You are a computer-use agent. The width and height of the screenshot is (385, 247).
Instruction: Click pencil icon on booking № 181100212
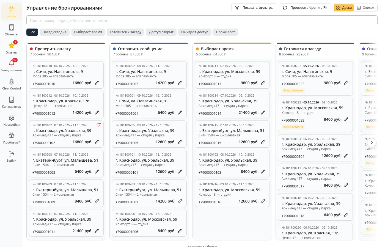pos(97,113)
